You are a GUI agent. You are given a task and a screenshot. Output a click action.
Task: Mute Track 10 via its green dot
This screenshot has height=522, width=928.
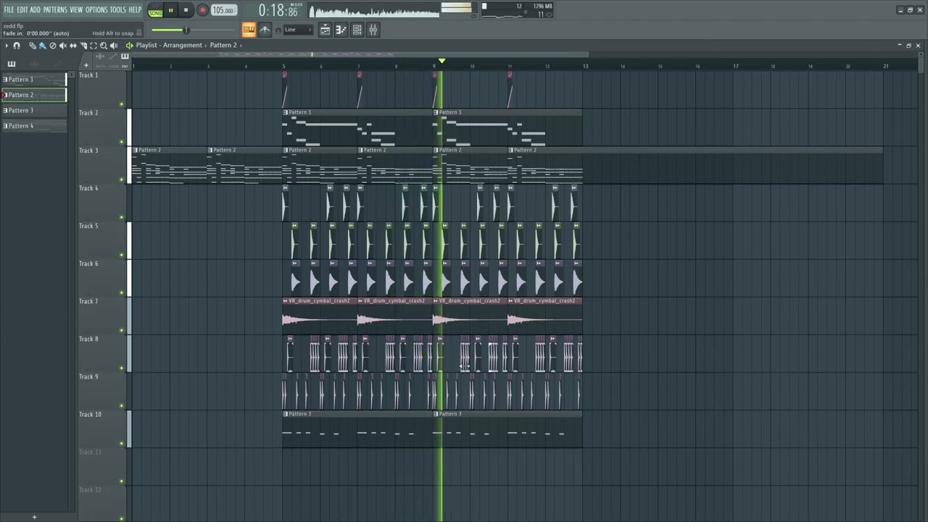(x=121, y=443)
